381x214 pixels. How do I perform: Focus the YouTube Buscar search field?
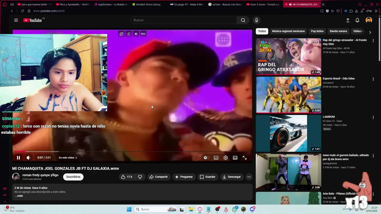pyautogui.click(x=184, y=20)
